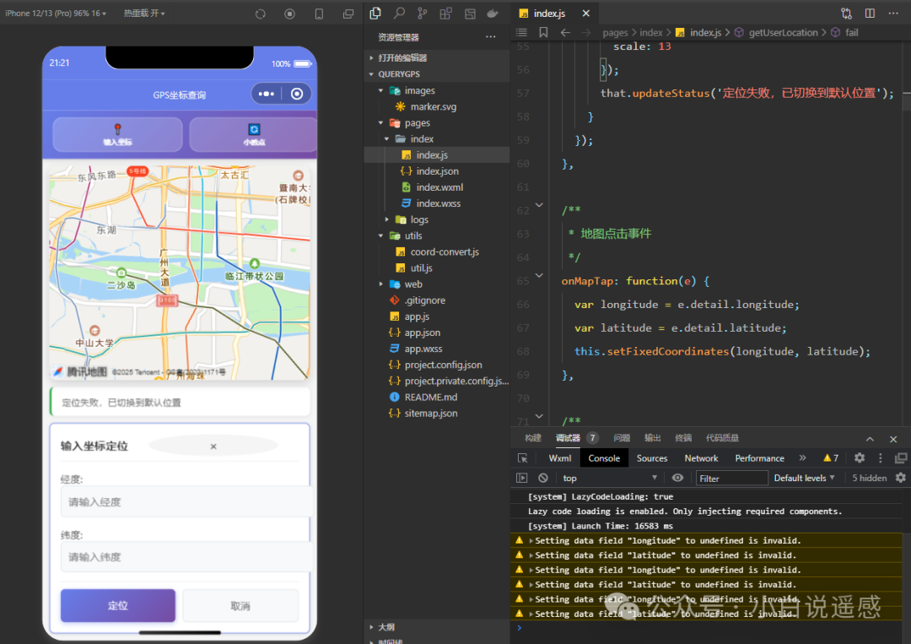Clear the console with the clear icon
Screen dimensions: 911x644
pyautogui.click(x=542, y=478)
